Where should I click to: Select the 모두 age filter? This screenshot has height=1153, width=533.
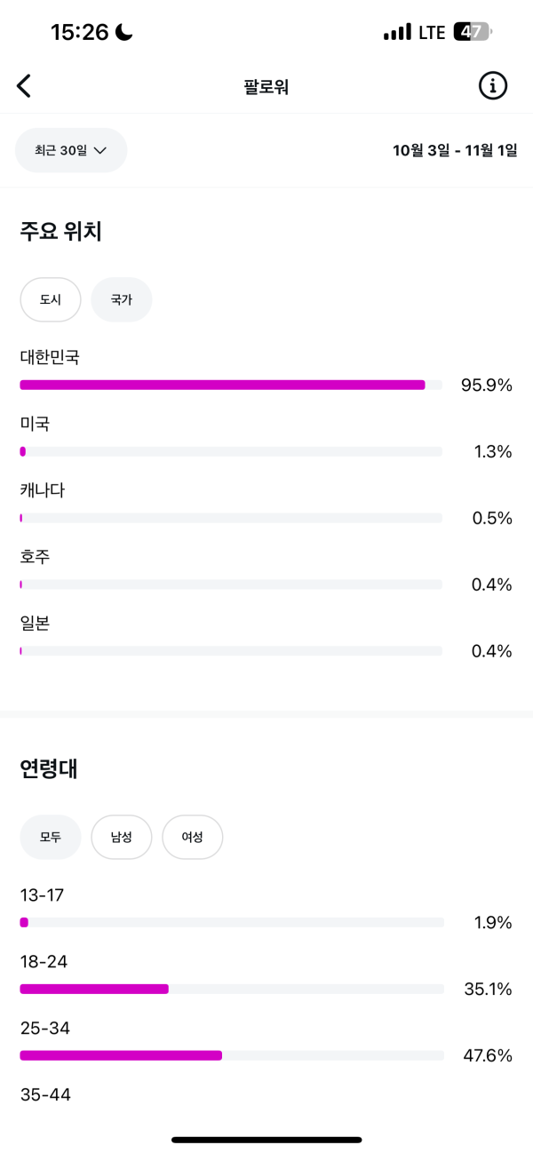pyautogui.click(x=51, y=837)
